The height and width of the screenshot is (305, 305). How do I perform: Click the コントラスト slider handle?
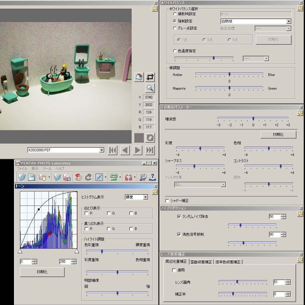point(281,166)
